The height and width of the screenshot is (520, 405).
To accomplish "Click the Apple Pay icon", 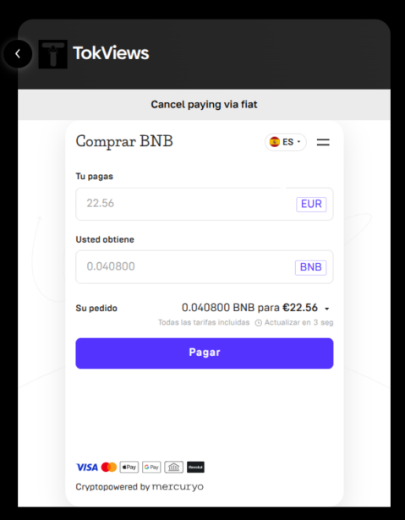I will coord(129,468).
